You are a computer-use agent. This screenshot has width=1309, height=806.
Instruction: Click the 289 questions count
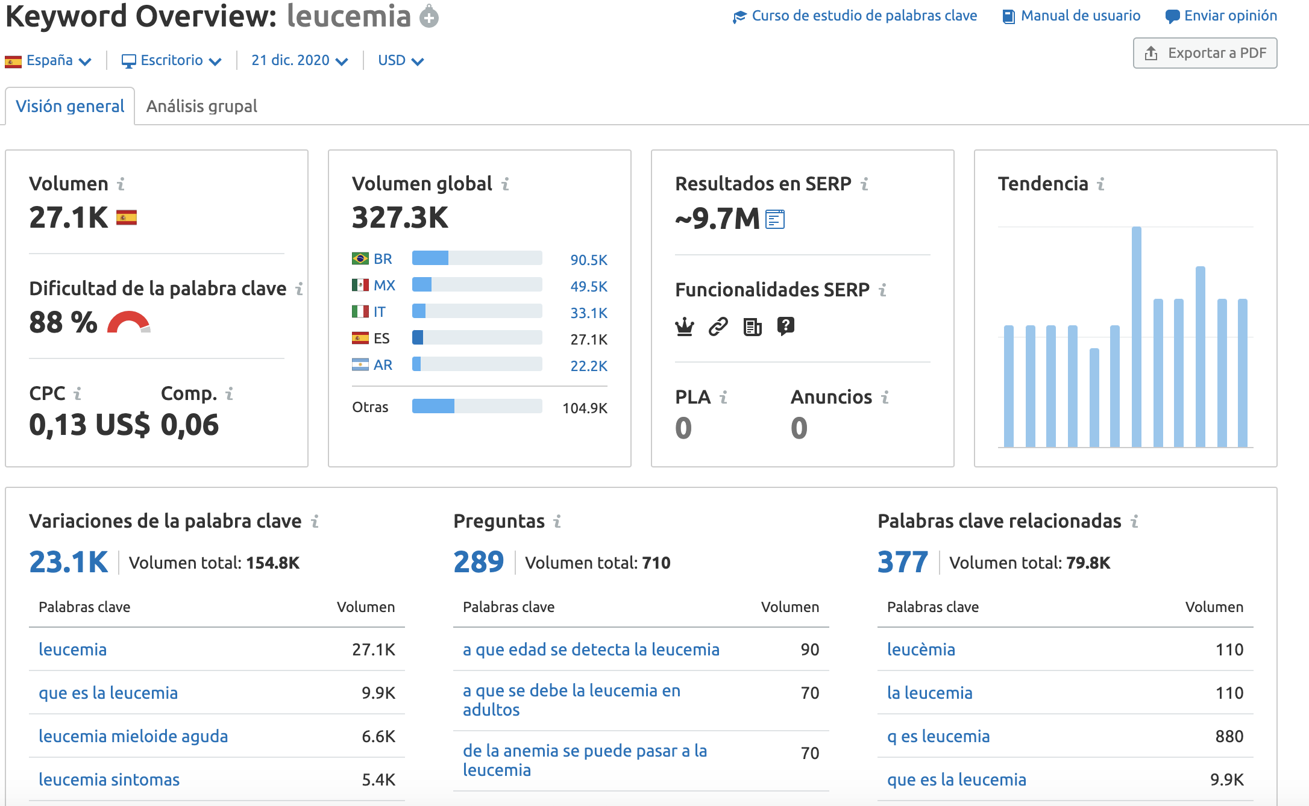pyautogui.click(x=479, y=562)
